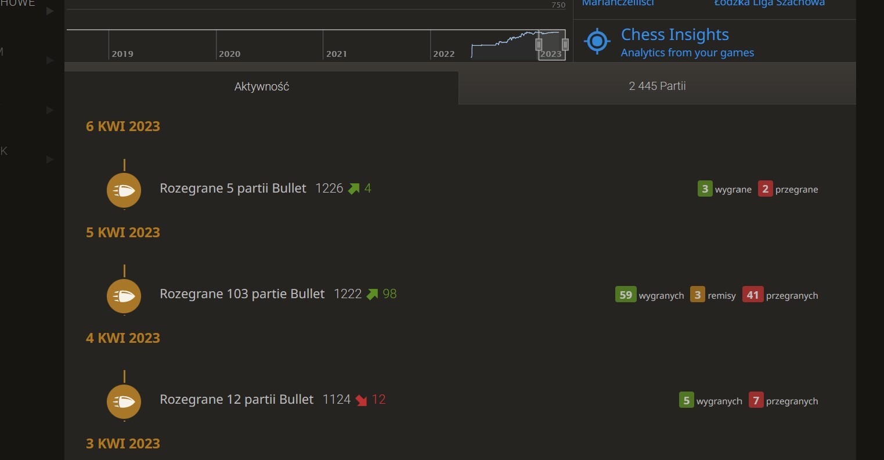Open the Chess Insights link
The width and height of the screenshot is (884, 460).
tap(674, 35)
